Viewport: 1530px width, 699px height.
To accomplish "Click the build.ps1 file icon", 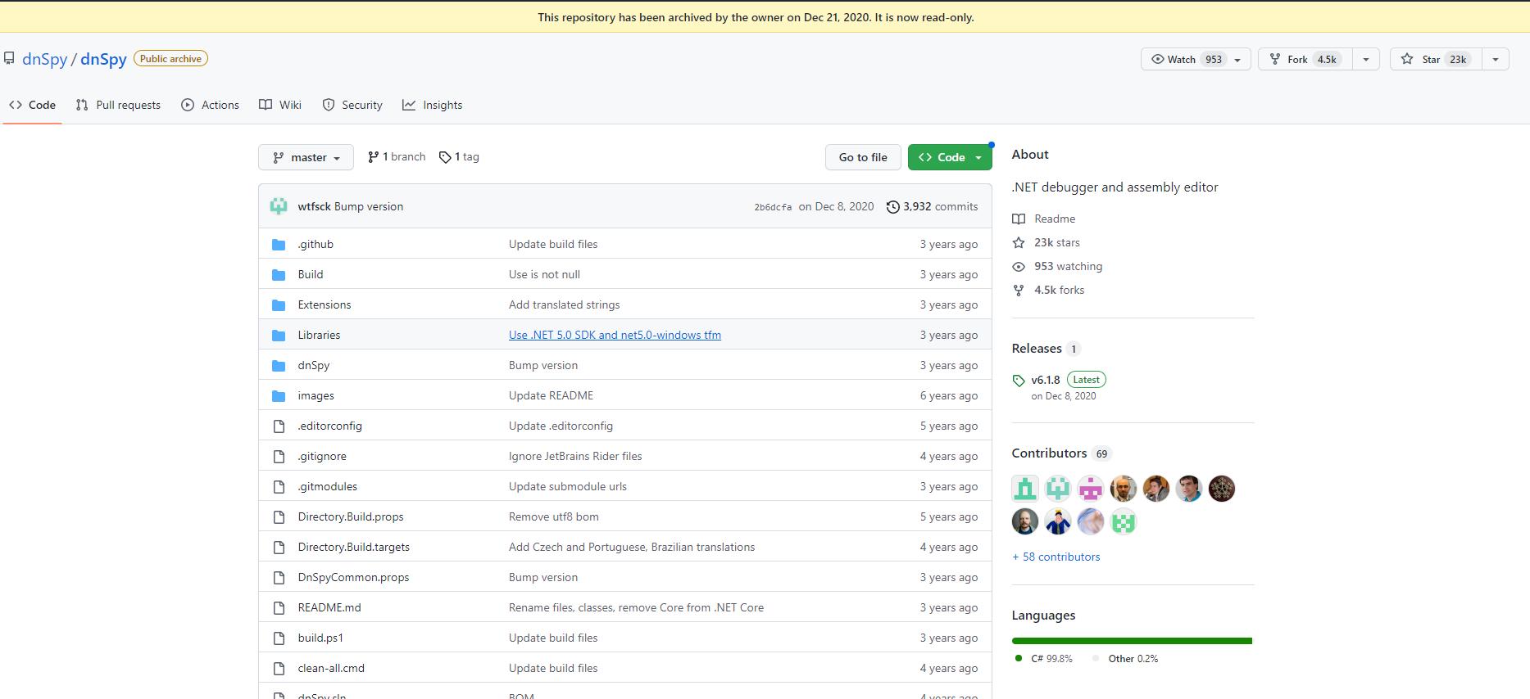I will pyautogui.click(x=279, y=638).
